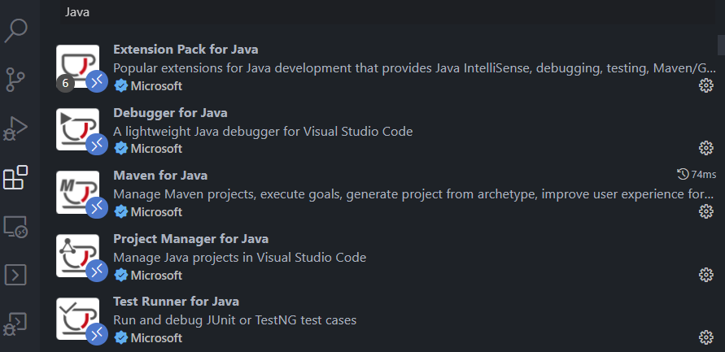725x352 pixels.
Task: Open manage gear for Extension Pack for Java
Action: tap(705, 85)
